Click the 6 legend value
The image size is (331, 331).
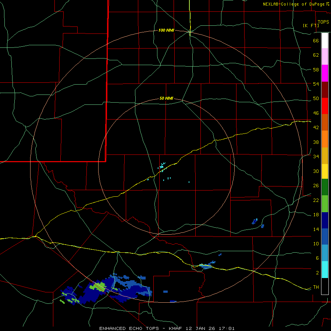point(317,258)
